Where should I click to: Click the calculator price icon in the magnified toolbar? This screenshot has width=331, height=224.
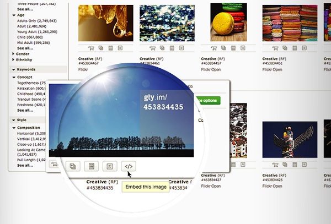[92, 166]
